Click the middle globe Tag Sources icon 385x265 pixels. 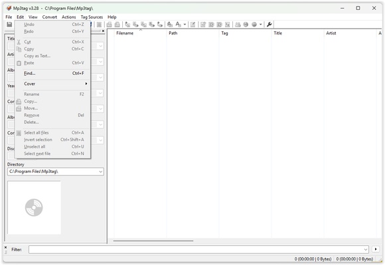click(246, 25)
